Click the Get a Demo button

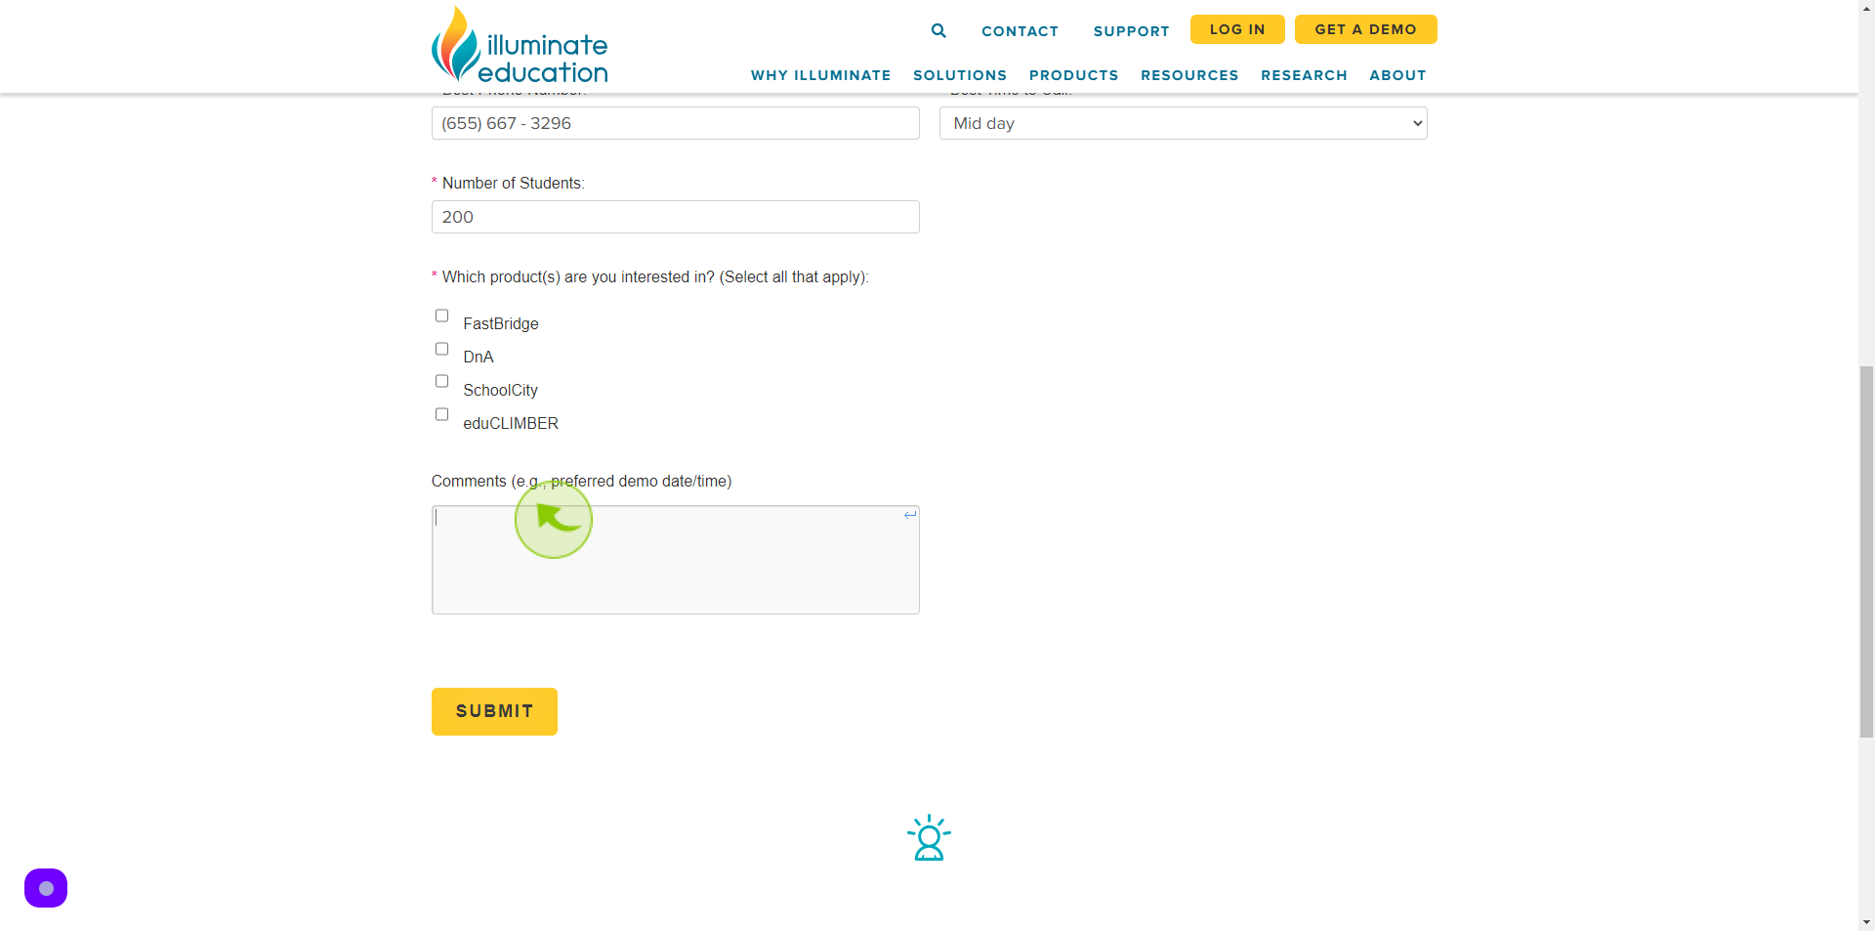click(x=1365, y=29)
